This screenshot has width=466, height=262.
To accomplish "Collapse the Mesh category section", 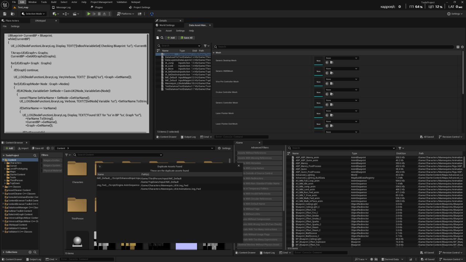I will point(214,52).
